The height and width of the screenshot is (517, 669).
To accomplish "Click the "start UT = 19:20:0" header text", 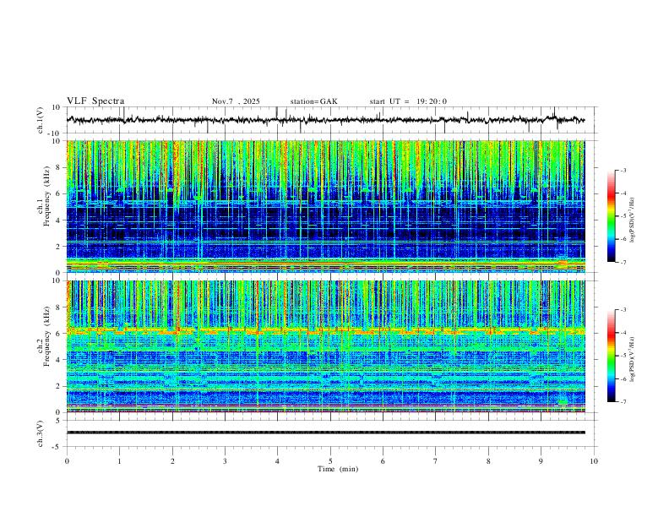I will click(408, 101).
